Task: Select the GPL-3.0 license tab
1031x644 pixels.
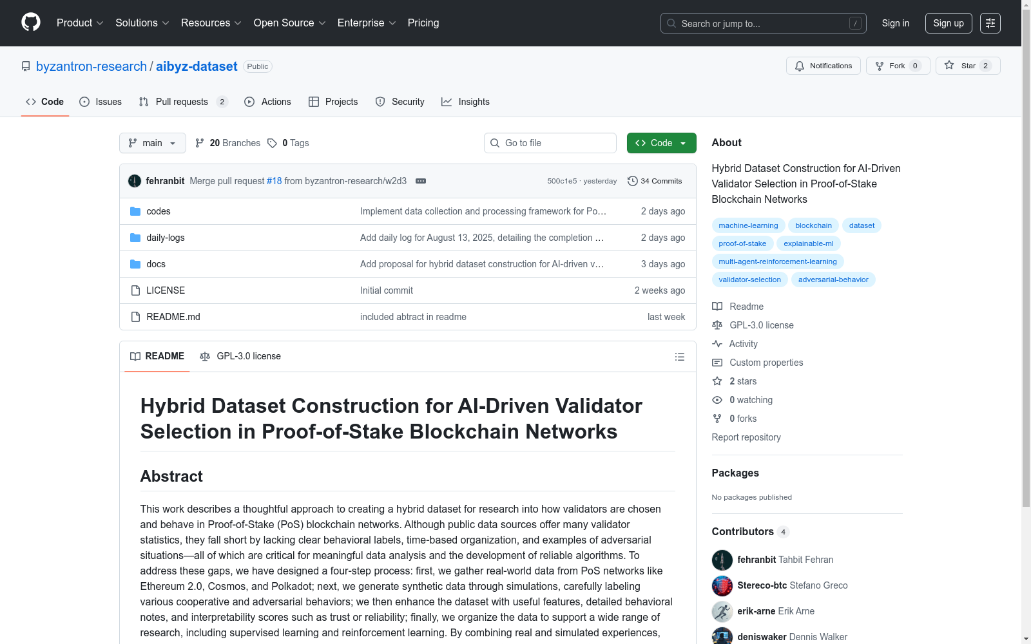Action: [240, 356]
